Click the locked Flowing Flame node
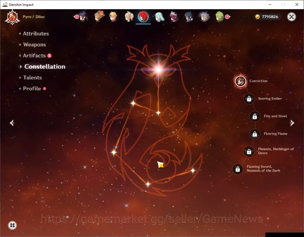Image resolution: width=304 pixels, height=237 pixels. (255, 134)
